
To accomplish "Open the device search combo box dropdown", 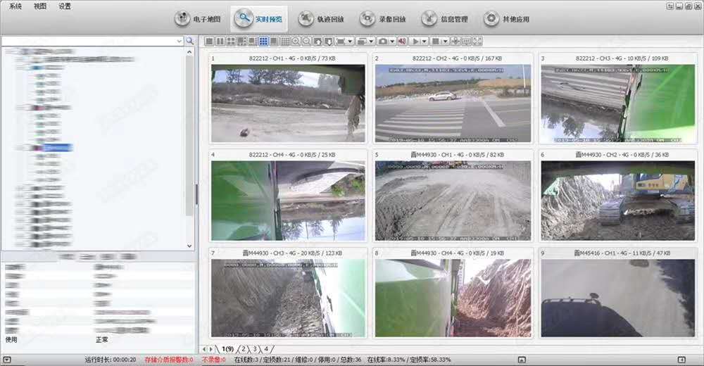I will coord(180,42).
